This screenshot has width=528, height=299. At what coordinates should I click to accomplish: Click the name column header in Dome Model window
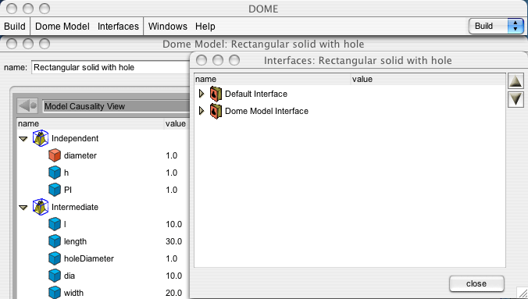point(91,123)
